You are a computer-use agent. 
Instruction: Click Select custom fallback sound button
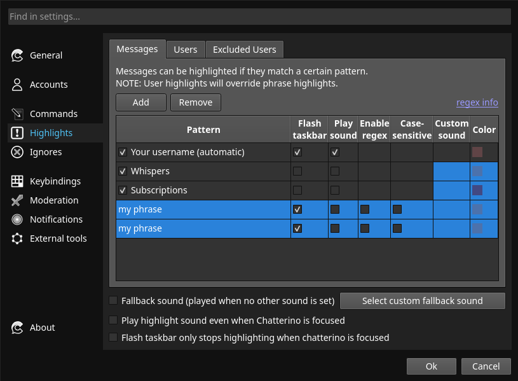[x=422, y=301]
